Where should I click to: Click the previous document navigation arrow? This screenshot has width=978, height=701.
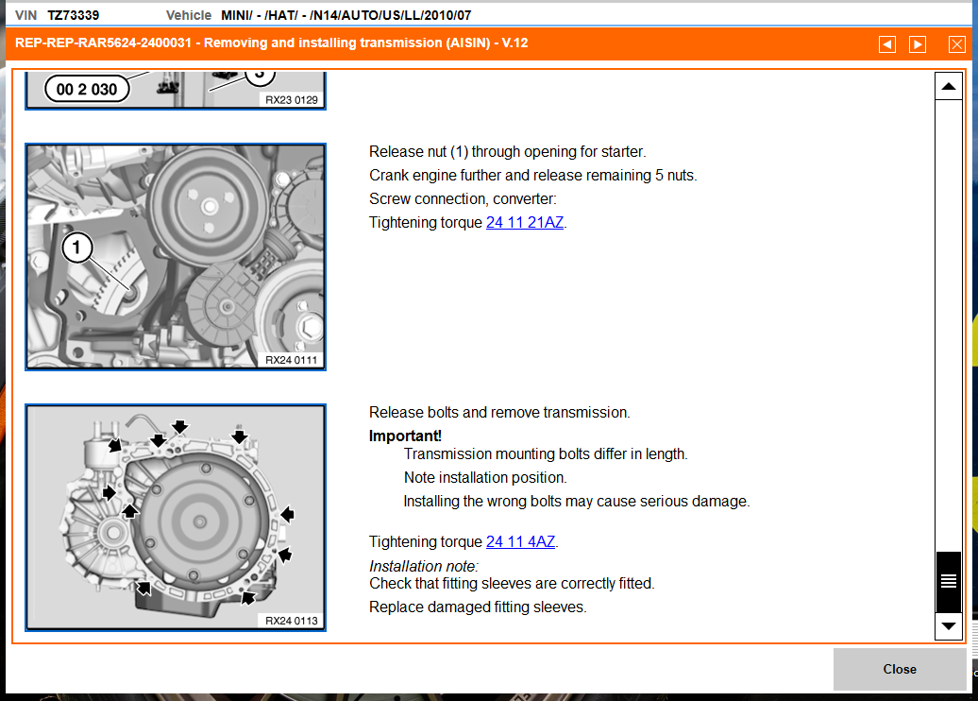(x=886, y=43)
